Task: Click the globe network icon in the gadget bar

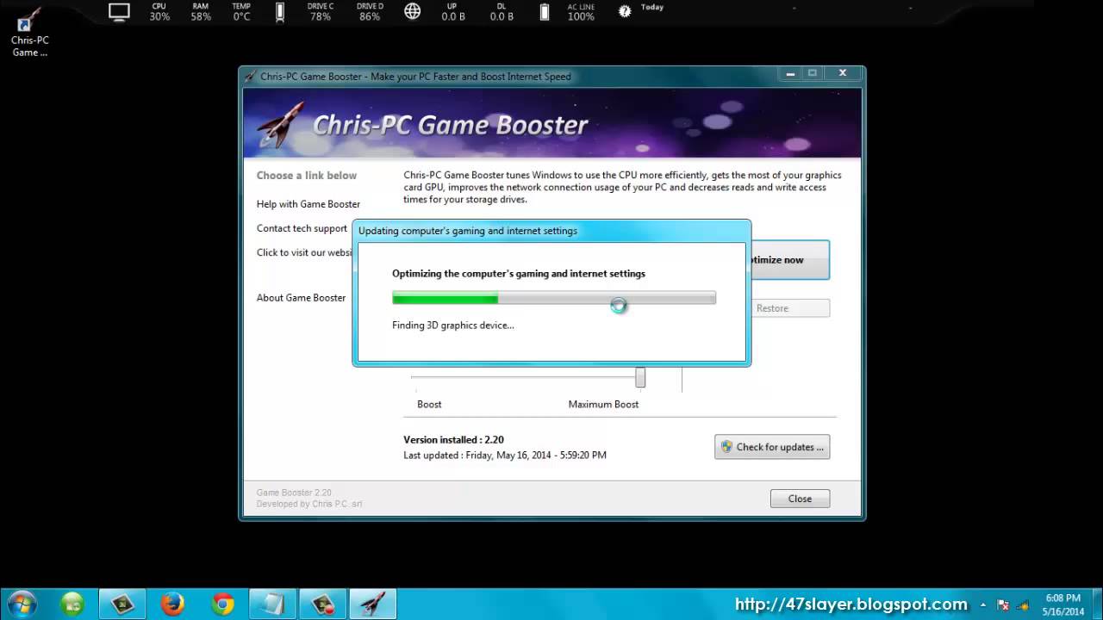Action: tap(413, 12)
